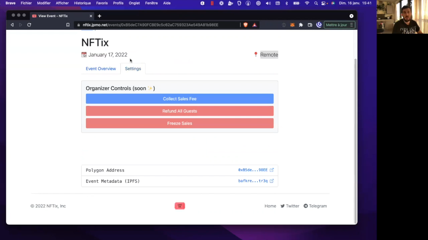Open the Brave Shields lion icon
The width and height of the screenshot is (428, 240).
[245, 25]
